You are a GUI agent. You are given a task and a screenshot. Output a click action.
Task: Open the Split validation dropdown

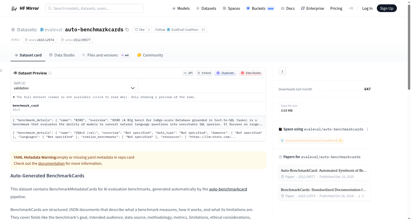point(74,85)
